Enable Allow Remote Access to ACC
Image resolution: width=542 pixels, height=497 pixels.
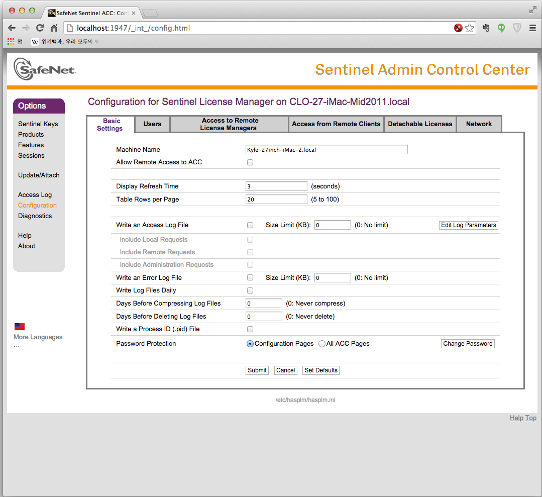250,162
